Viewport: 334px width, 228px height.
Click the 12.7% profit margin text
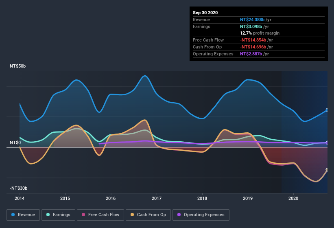[x=260, y=33]
